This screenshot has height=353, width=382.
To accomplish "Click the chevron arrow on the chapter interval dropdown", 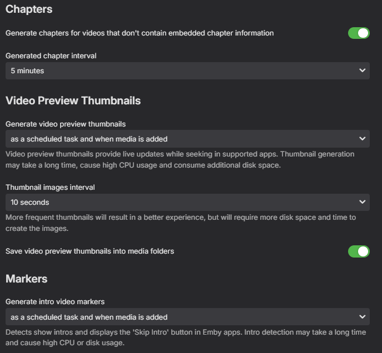I will coord(363,70).
